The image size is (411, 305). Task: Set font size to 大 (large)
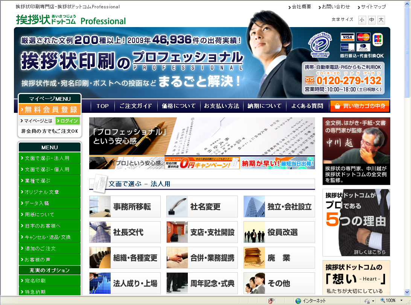coord(381,20)
